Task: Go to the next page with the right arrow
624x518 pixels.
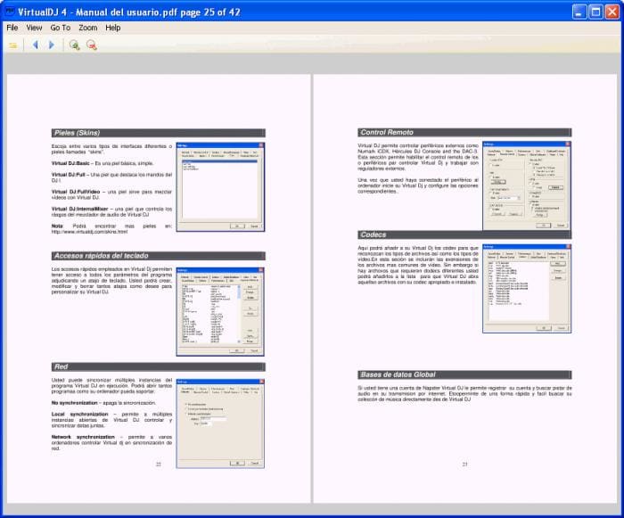Action: pos(52,45)
